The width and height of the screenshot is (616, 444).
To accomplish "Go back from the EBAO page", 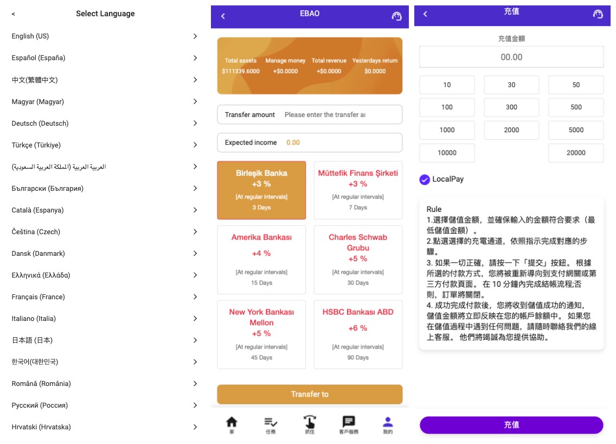I will [223, 16].
